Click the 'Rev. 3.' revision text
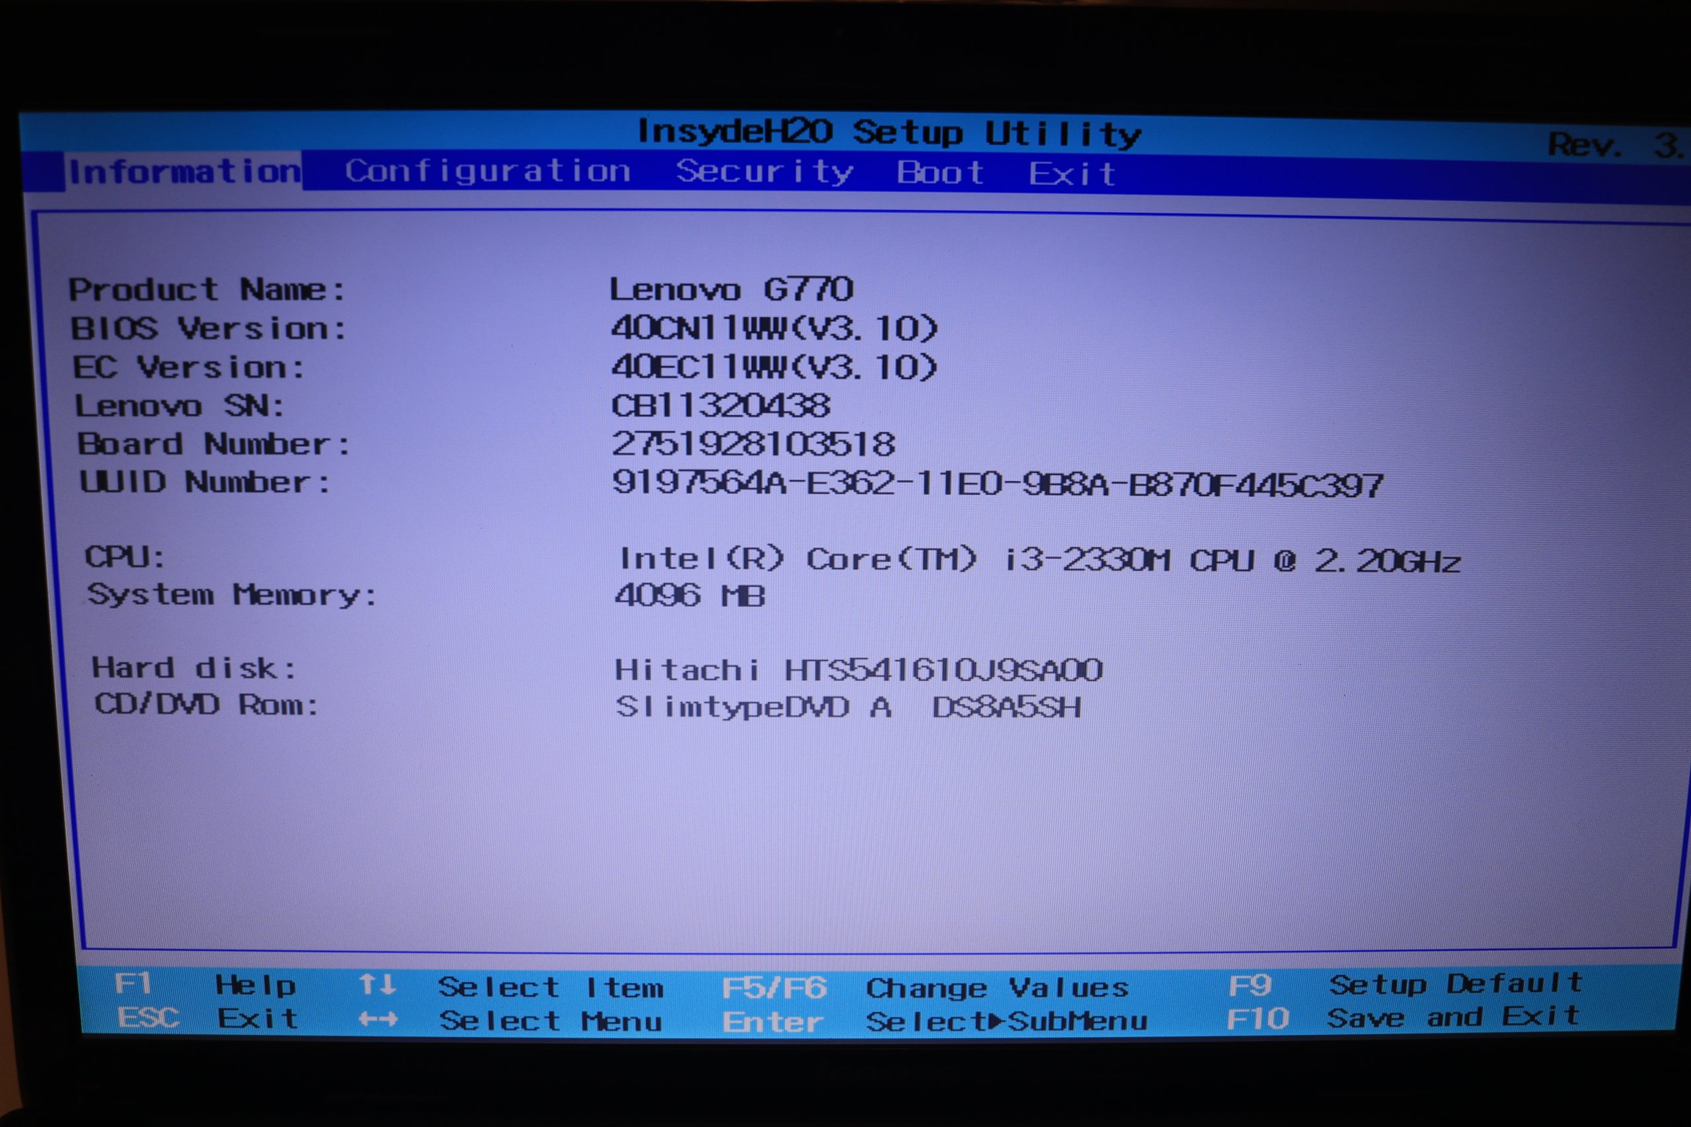The image size is (1691, 1127). pos(1616,146)
